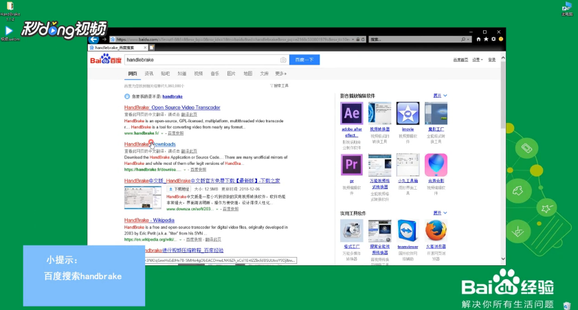The image size is (578, 310).
Task: Select the 视频 search tab
Action: click(199, 74)
